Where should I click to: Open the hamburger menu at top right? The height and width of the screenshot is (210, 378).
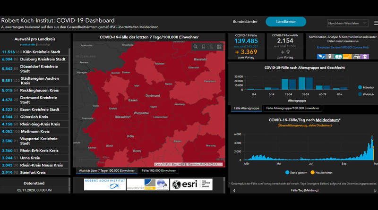click(x=376, y=23)
